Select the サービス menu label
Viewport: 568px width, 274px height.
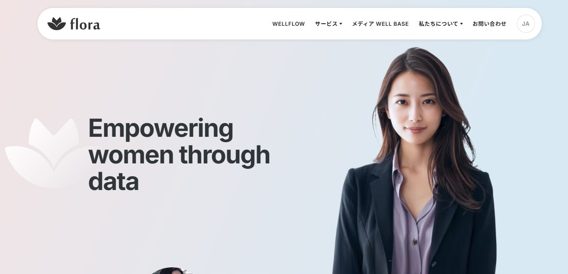[326, 24]
